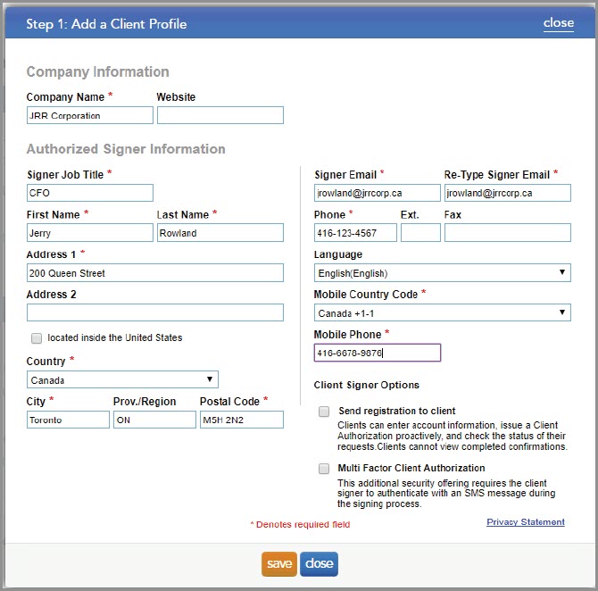Enable Send registration to client option
The image size is (598, 591).
pyautogui.click(x=324, y=412)
